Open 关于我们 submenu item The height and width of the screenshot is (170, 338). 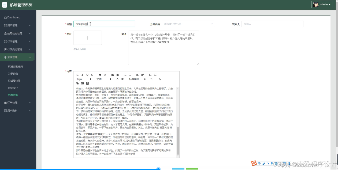click(13, 73)
